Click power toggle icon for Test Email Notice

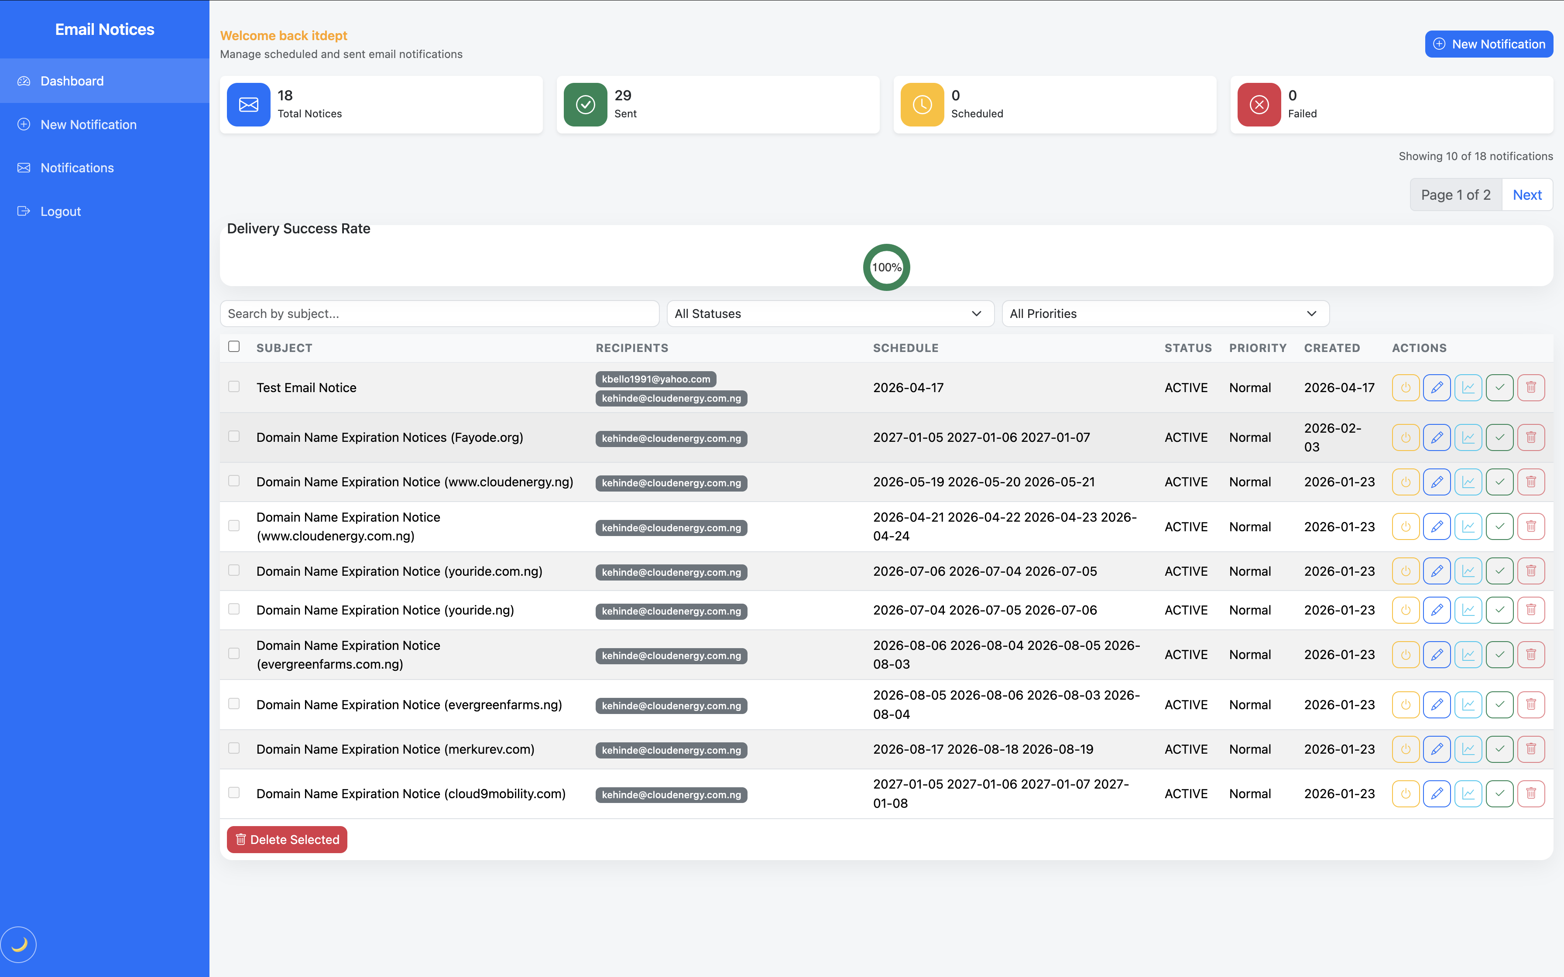coord(1405,388)
